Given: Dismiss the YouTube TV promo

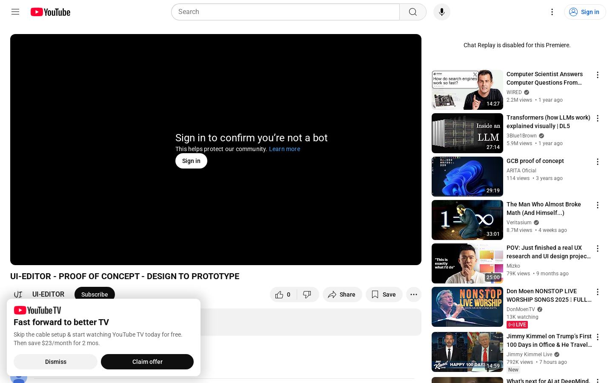Looking at the screenshot, I should click(x=56, y=362).
